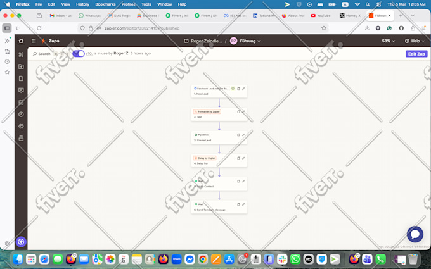Open a new browser tab
431x269 pixels.
(x=401, y=16)
